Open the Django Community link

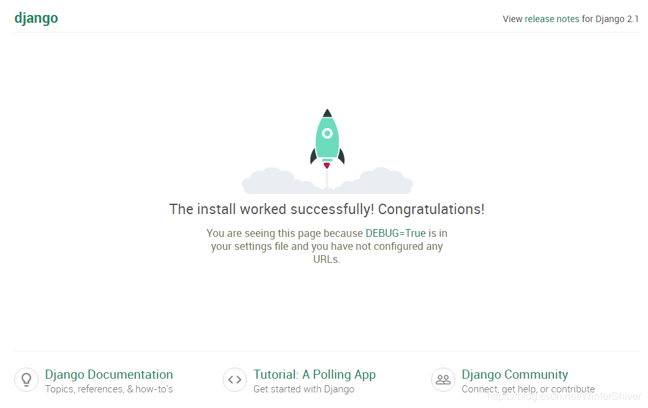click(515, 375)
